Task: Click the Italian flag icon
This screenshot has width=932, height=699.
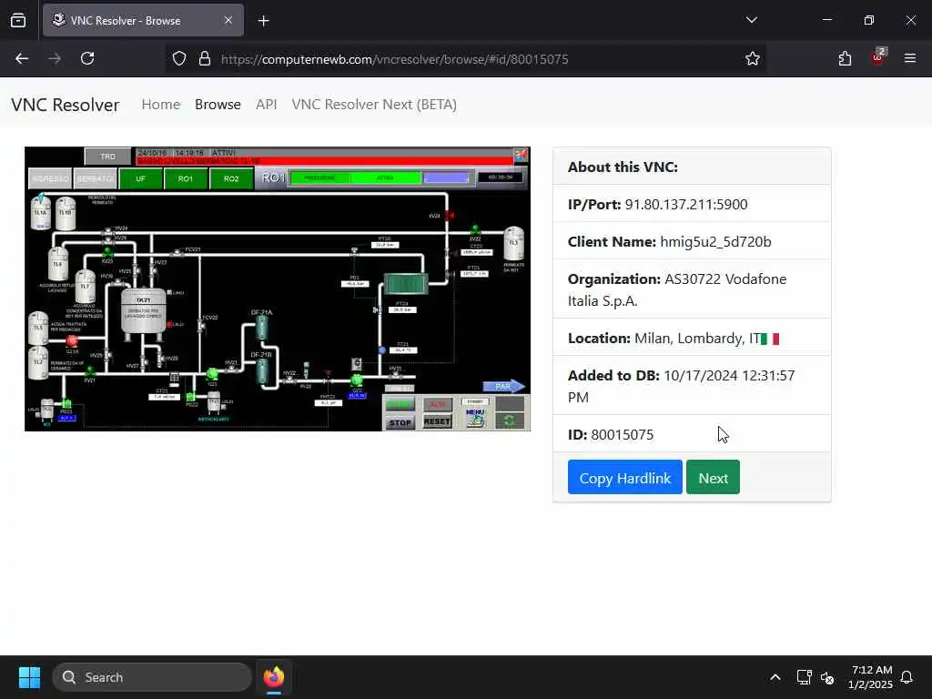Action: coord(770,339)
